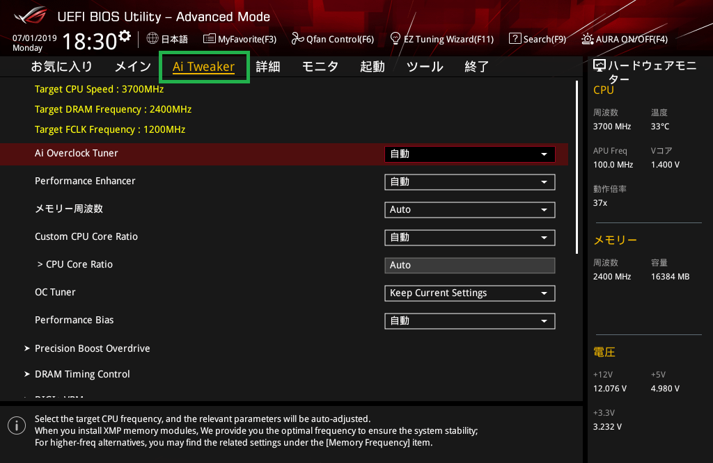Viewport: 713px width, 463px height.
Task: Click the EZ Tuning Wizard lightbulb icon
Action: (395, 39)
